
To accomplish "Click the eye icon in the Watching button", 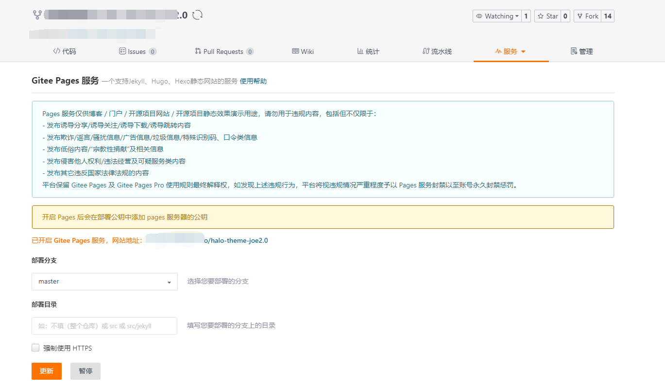I will [x=479, y=16].
